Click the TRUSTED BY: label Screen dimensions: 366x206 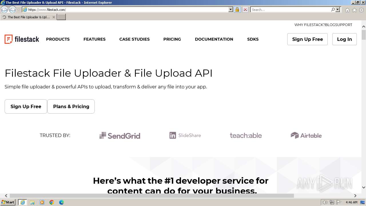click(55, 136)
